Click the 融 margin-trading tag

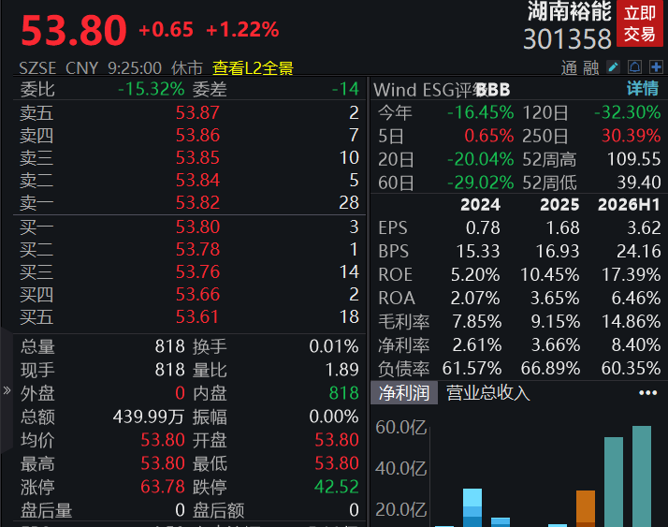point(590,68)
